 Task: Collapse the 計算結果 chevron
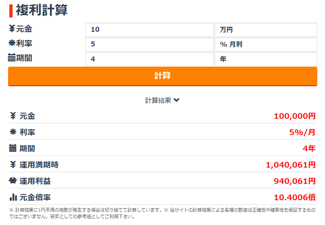[177, 100]
